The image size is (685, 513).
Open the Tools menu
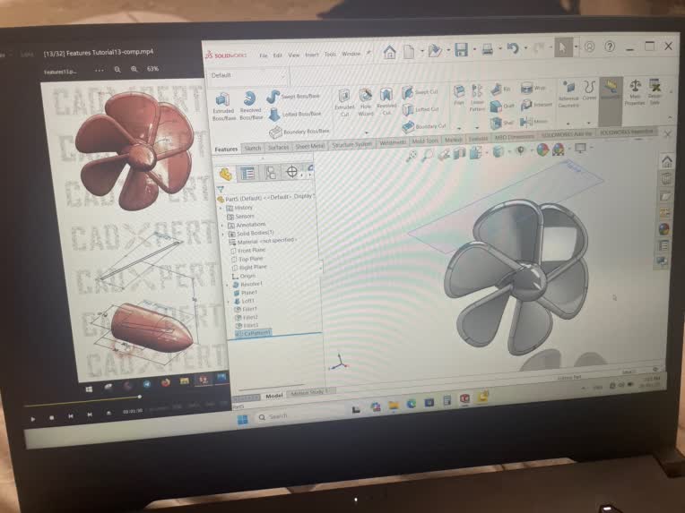pos(330,54)
